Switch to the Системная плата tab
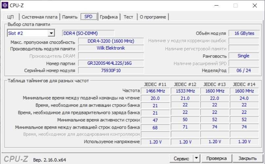Viewport: 265px width, 164px height. 40,17
